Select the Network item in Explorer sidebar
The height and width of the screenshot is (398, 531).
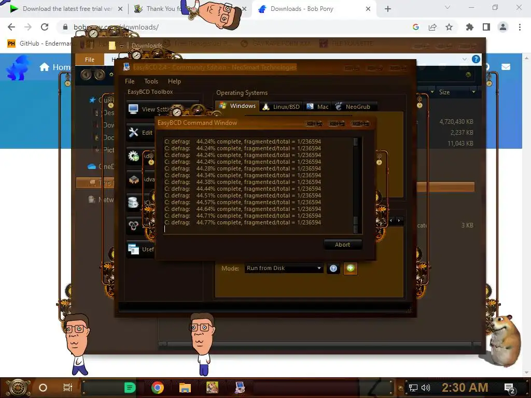[101, 200]
